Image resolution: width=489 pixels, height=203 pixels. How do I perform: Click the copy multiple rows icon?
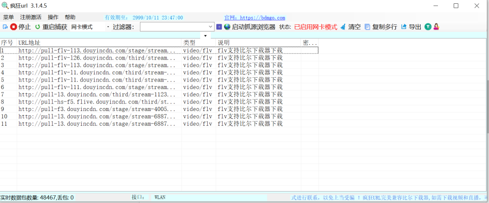pyautogui.click(x=368, y=27)
